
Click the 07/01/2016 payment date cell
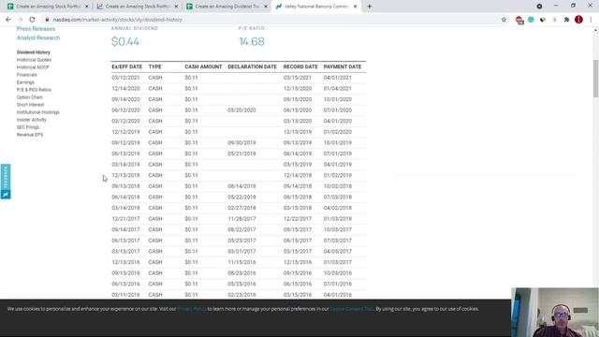point(338,284)
